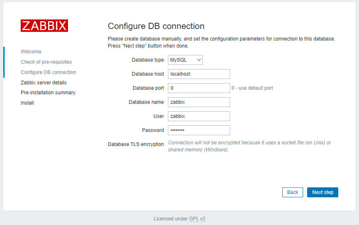Select Configure DB connection sidebar step
359x225 pixels.
[x=49, y=72]
